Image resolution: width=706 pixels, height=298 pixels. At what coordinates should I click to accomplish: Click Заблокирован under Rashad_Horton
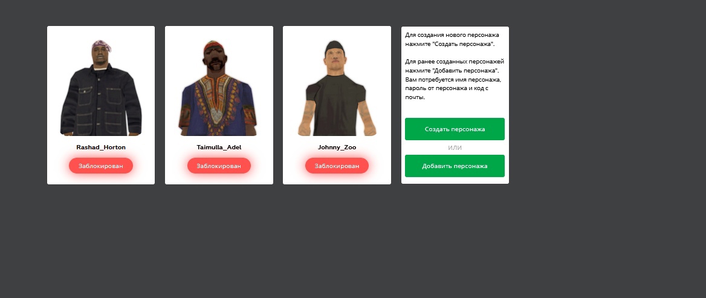point(101,166)
